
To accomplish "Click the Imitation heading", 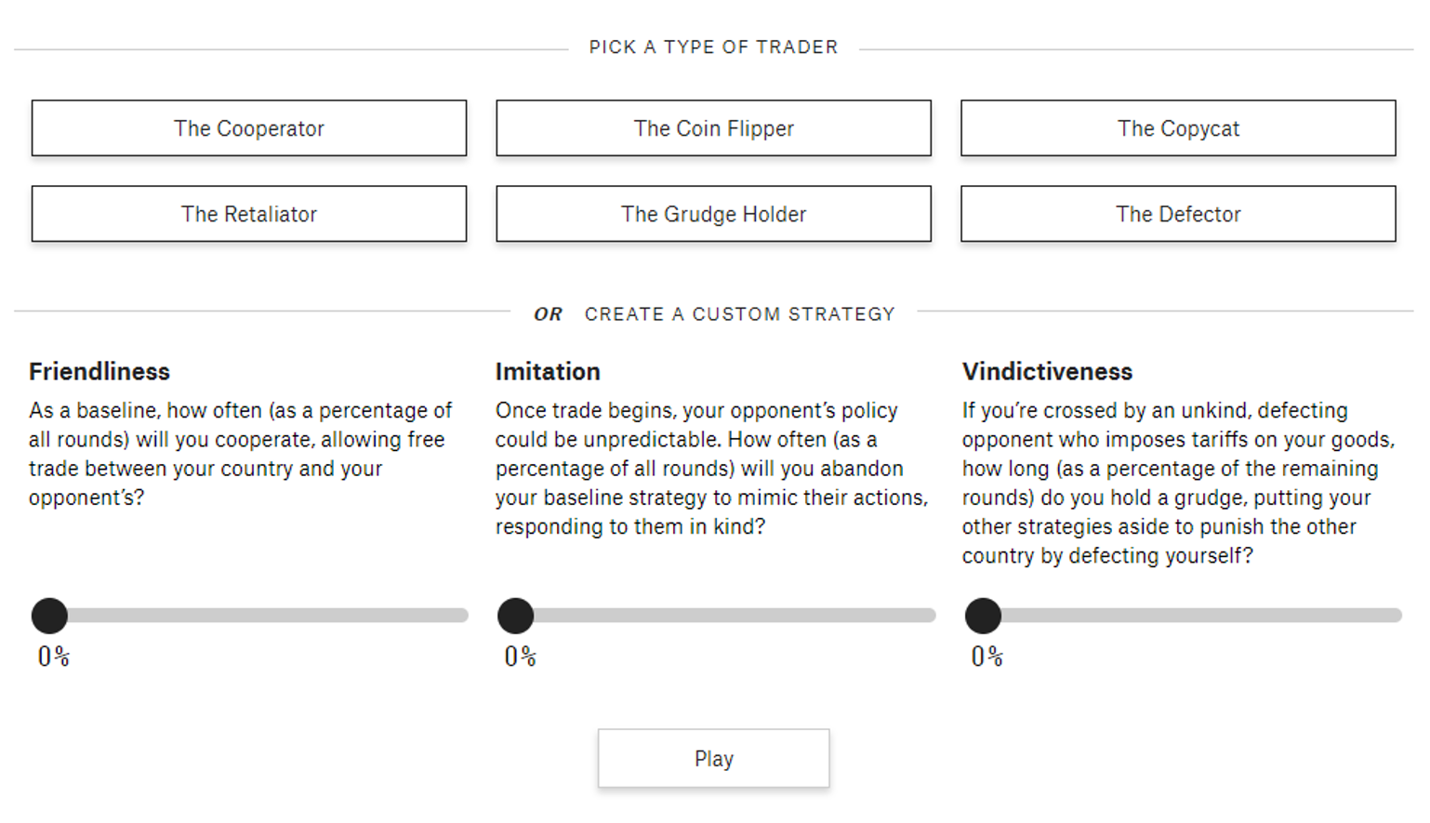I will 548,372.
